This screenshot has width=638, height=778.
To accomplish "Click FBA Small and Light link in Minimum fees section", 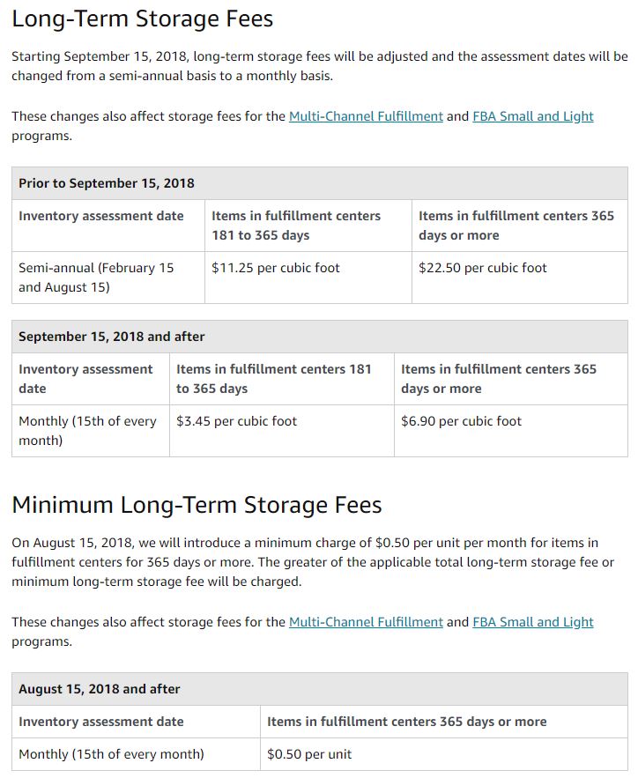I will tap(532, 622).
